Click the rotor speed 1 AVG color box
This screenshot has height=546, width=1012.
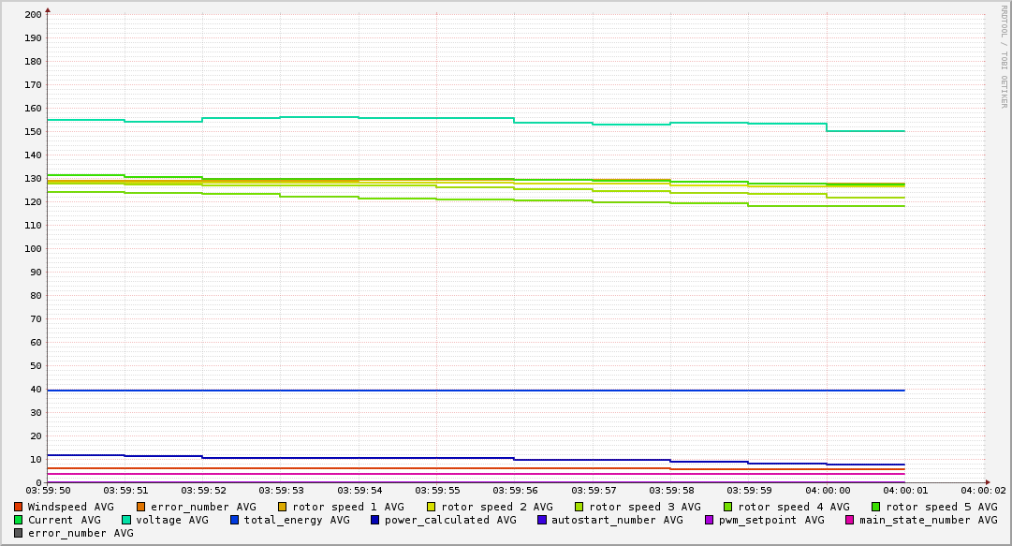[283, 507]
